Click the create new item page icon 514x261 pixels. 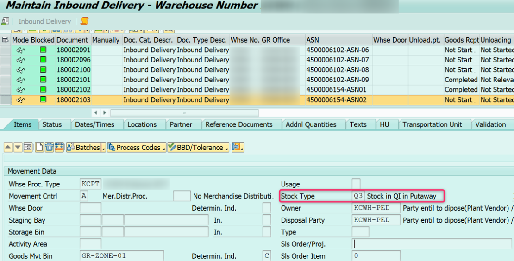(39, 148)
